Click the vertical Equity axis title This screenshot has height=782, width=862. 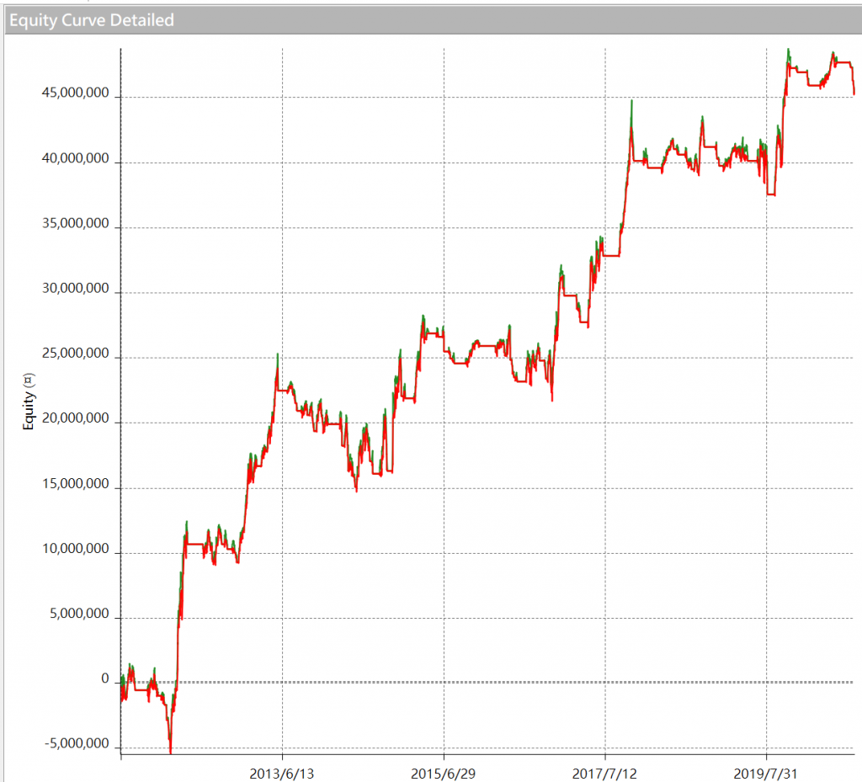click(x=28, y=402)
